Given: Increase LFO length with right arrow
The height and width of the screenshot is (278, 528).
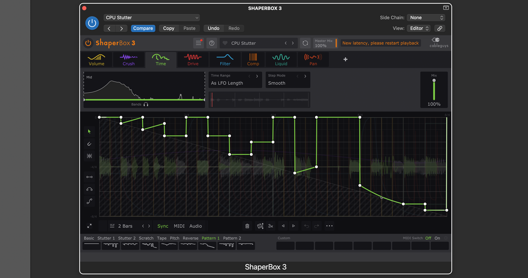Looking at the screenshot, I should coord(149,226).
